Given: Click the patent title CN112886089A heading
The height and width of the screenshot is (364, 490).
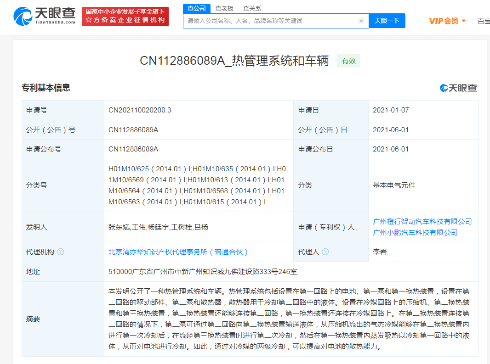Looking at the screenshot, I should [x=234, y=61].
